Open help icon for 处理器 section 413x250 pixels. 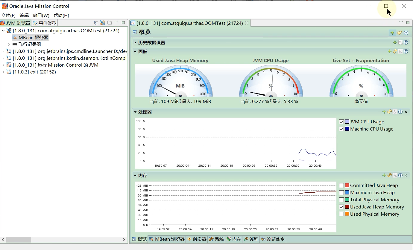pyautogui.click(x=400, y=112)
